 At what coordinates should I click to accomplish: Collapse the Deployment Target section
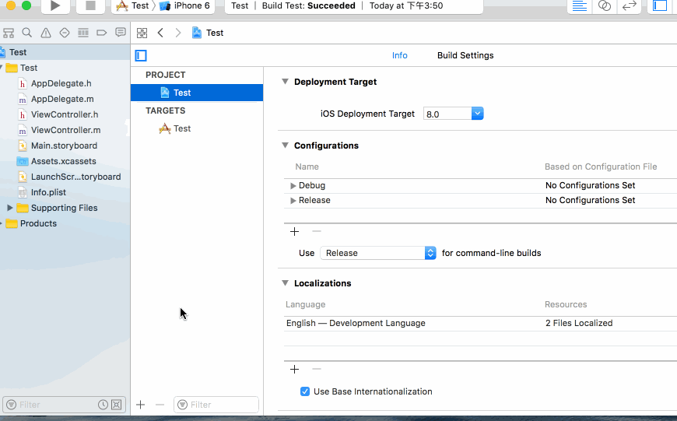click(285, 82)
